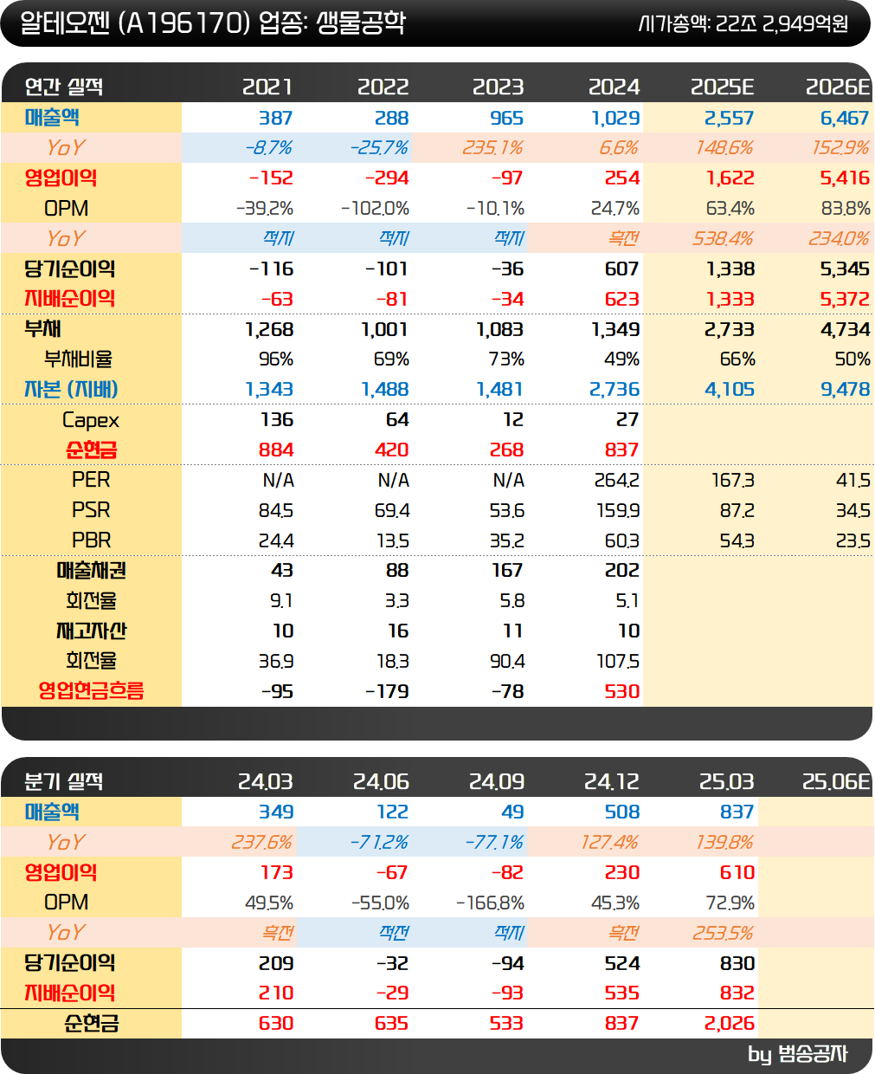
Task: Click 지배순이익 value 5,372
Action: 845,300
